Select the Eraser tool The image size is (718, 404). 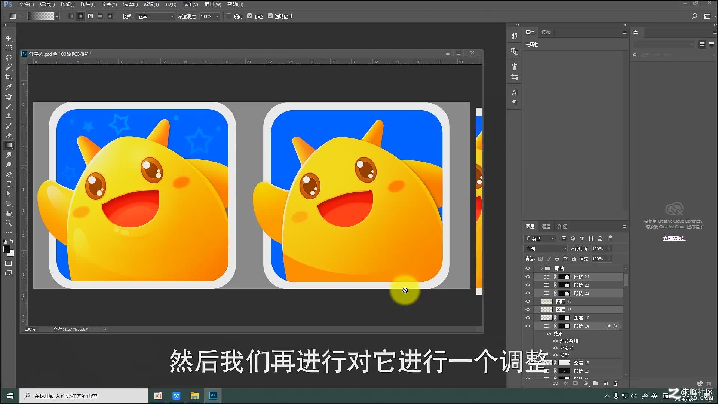point(9,135)
